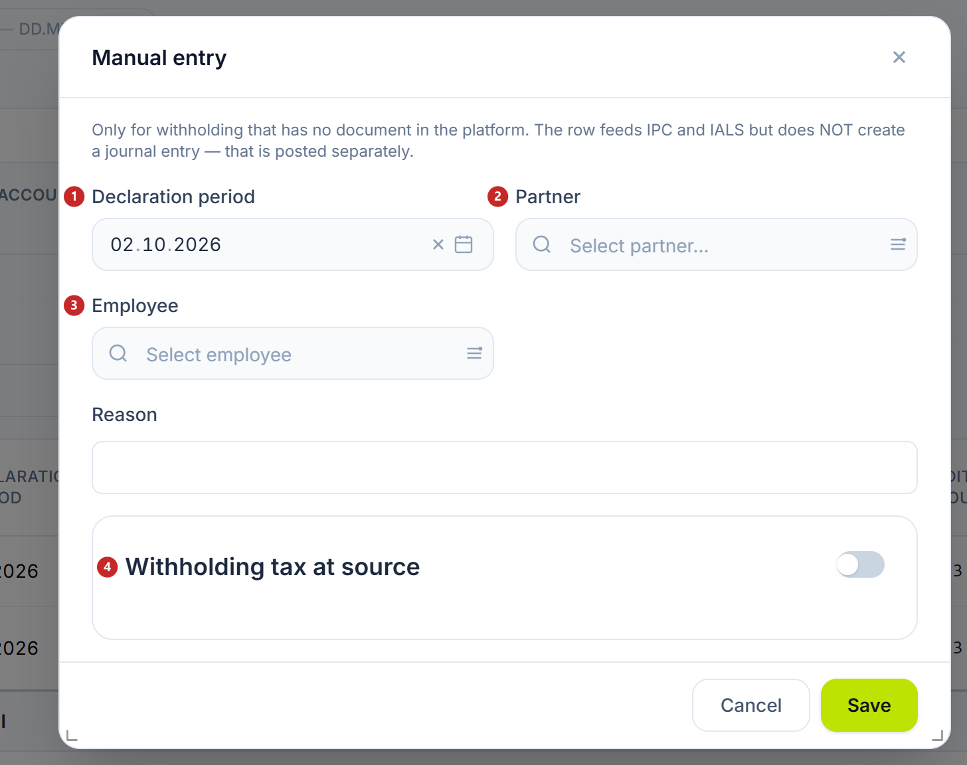Click red badge 1 beside Declaration period
Image resolution: width=967 pixels, height=765 pixels.
tap(74, 197)
